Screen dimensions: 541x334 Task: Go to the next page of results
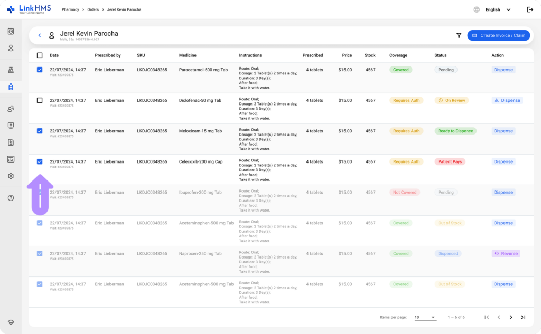(x=511, y=317)
